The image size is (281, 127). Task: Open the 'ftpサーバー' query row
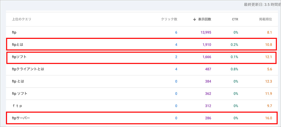(21, 118)
